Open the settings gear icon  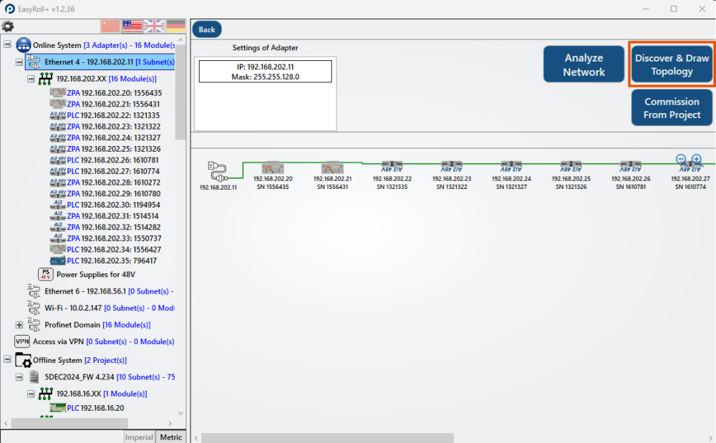(x=9, y=24)
